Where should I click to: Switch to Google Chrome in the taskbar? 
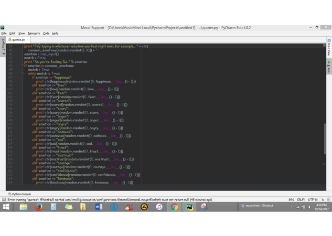coord(174,207)
